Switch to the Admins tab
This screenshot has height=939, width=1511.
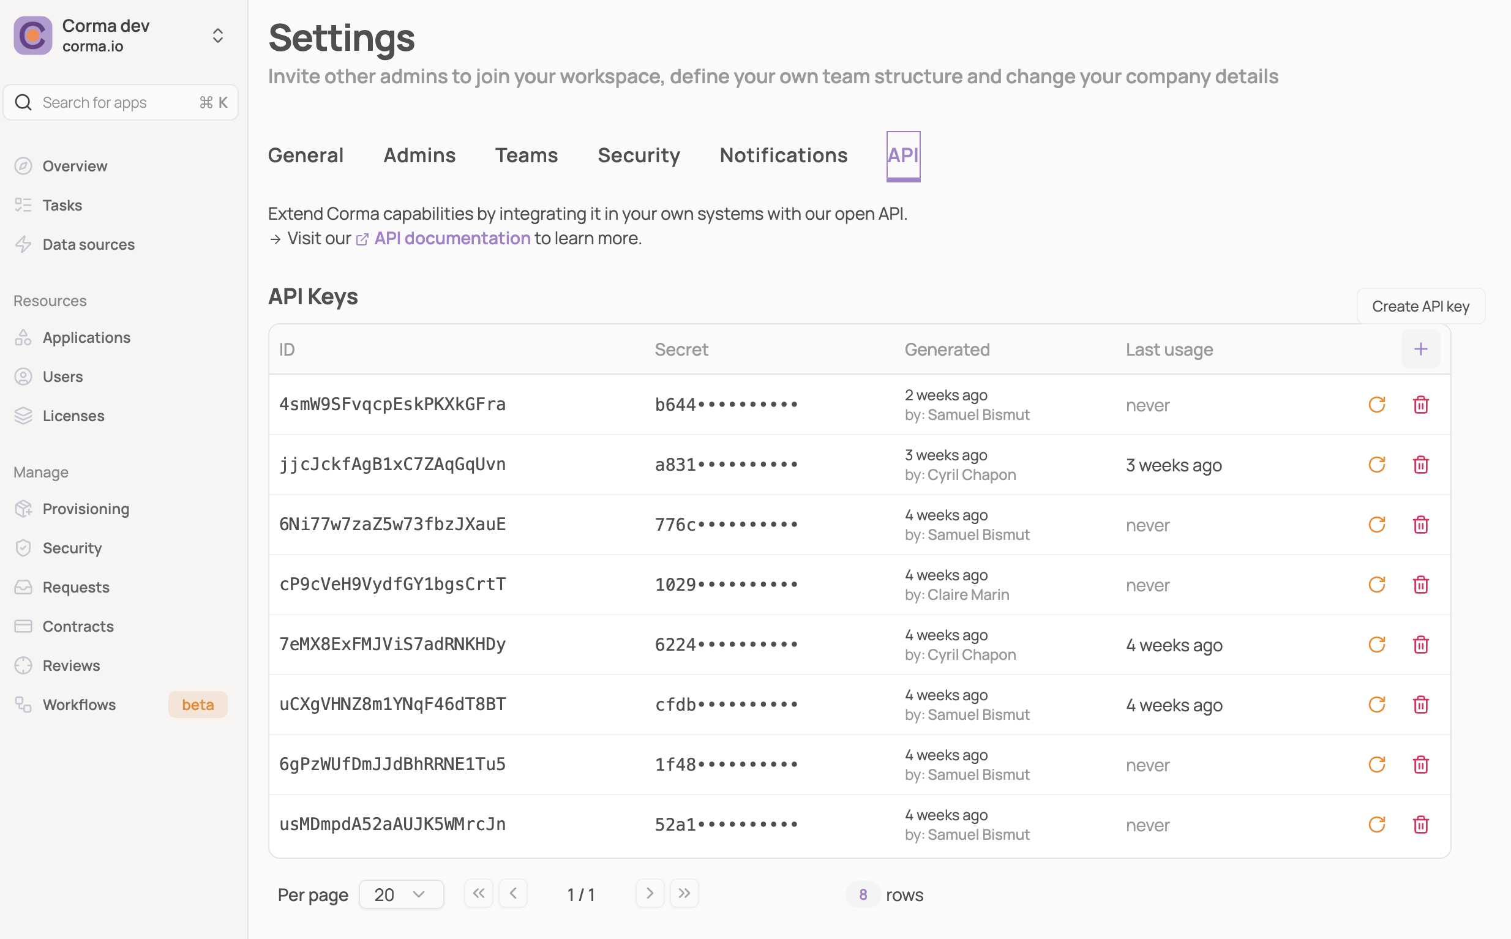click(x=419, y=155)
